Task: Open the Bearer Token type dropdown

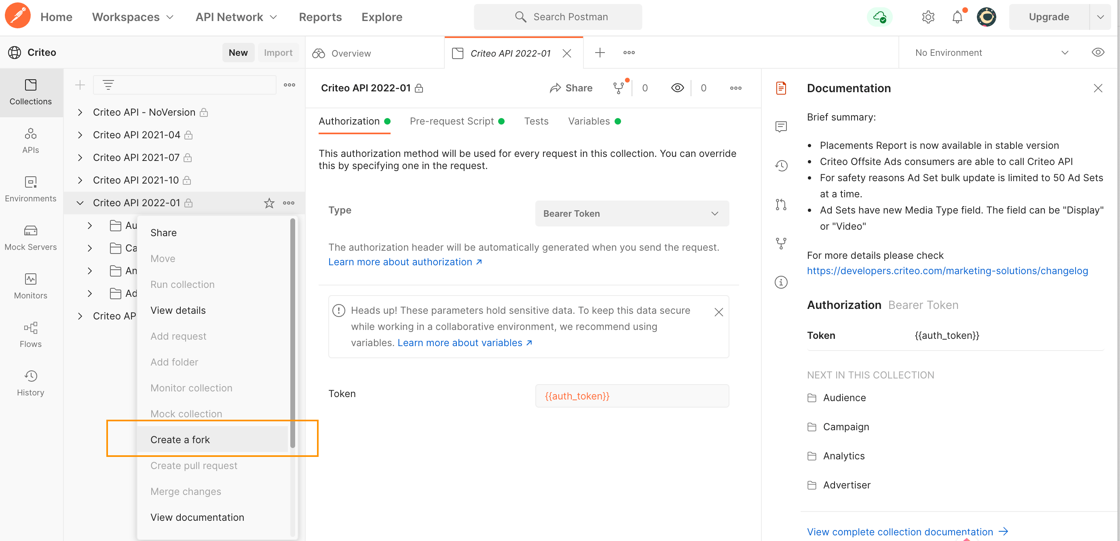Action: pos(632,213)
